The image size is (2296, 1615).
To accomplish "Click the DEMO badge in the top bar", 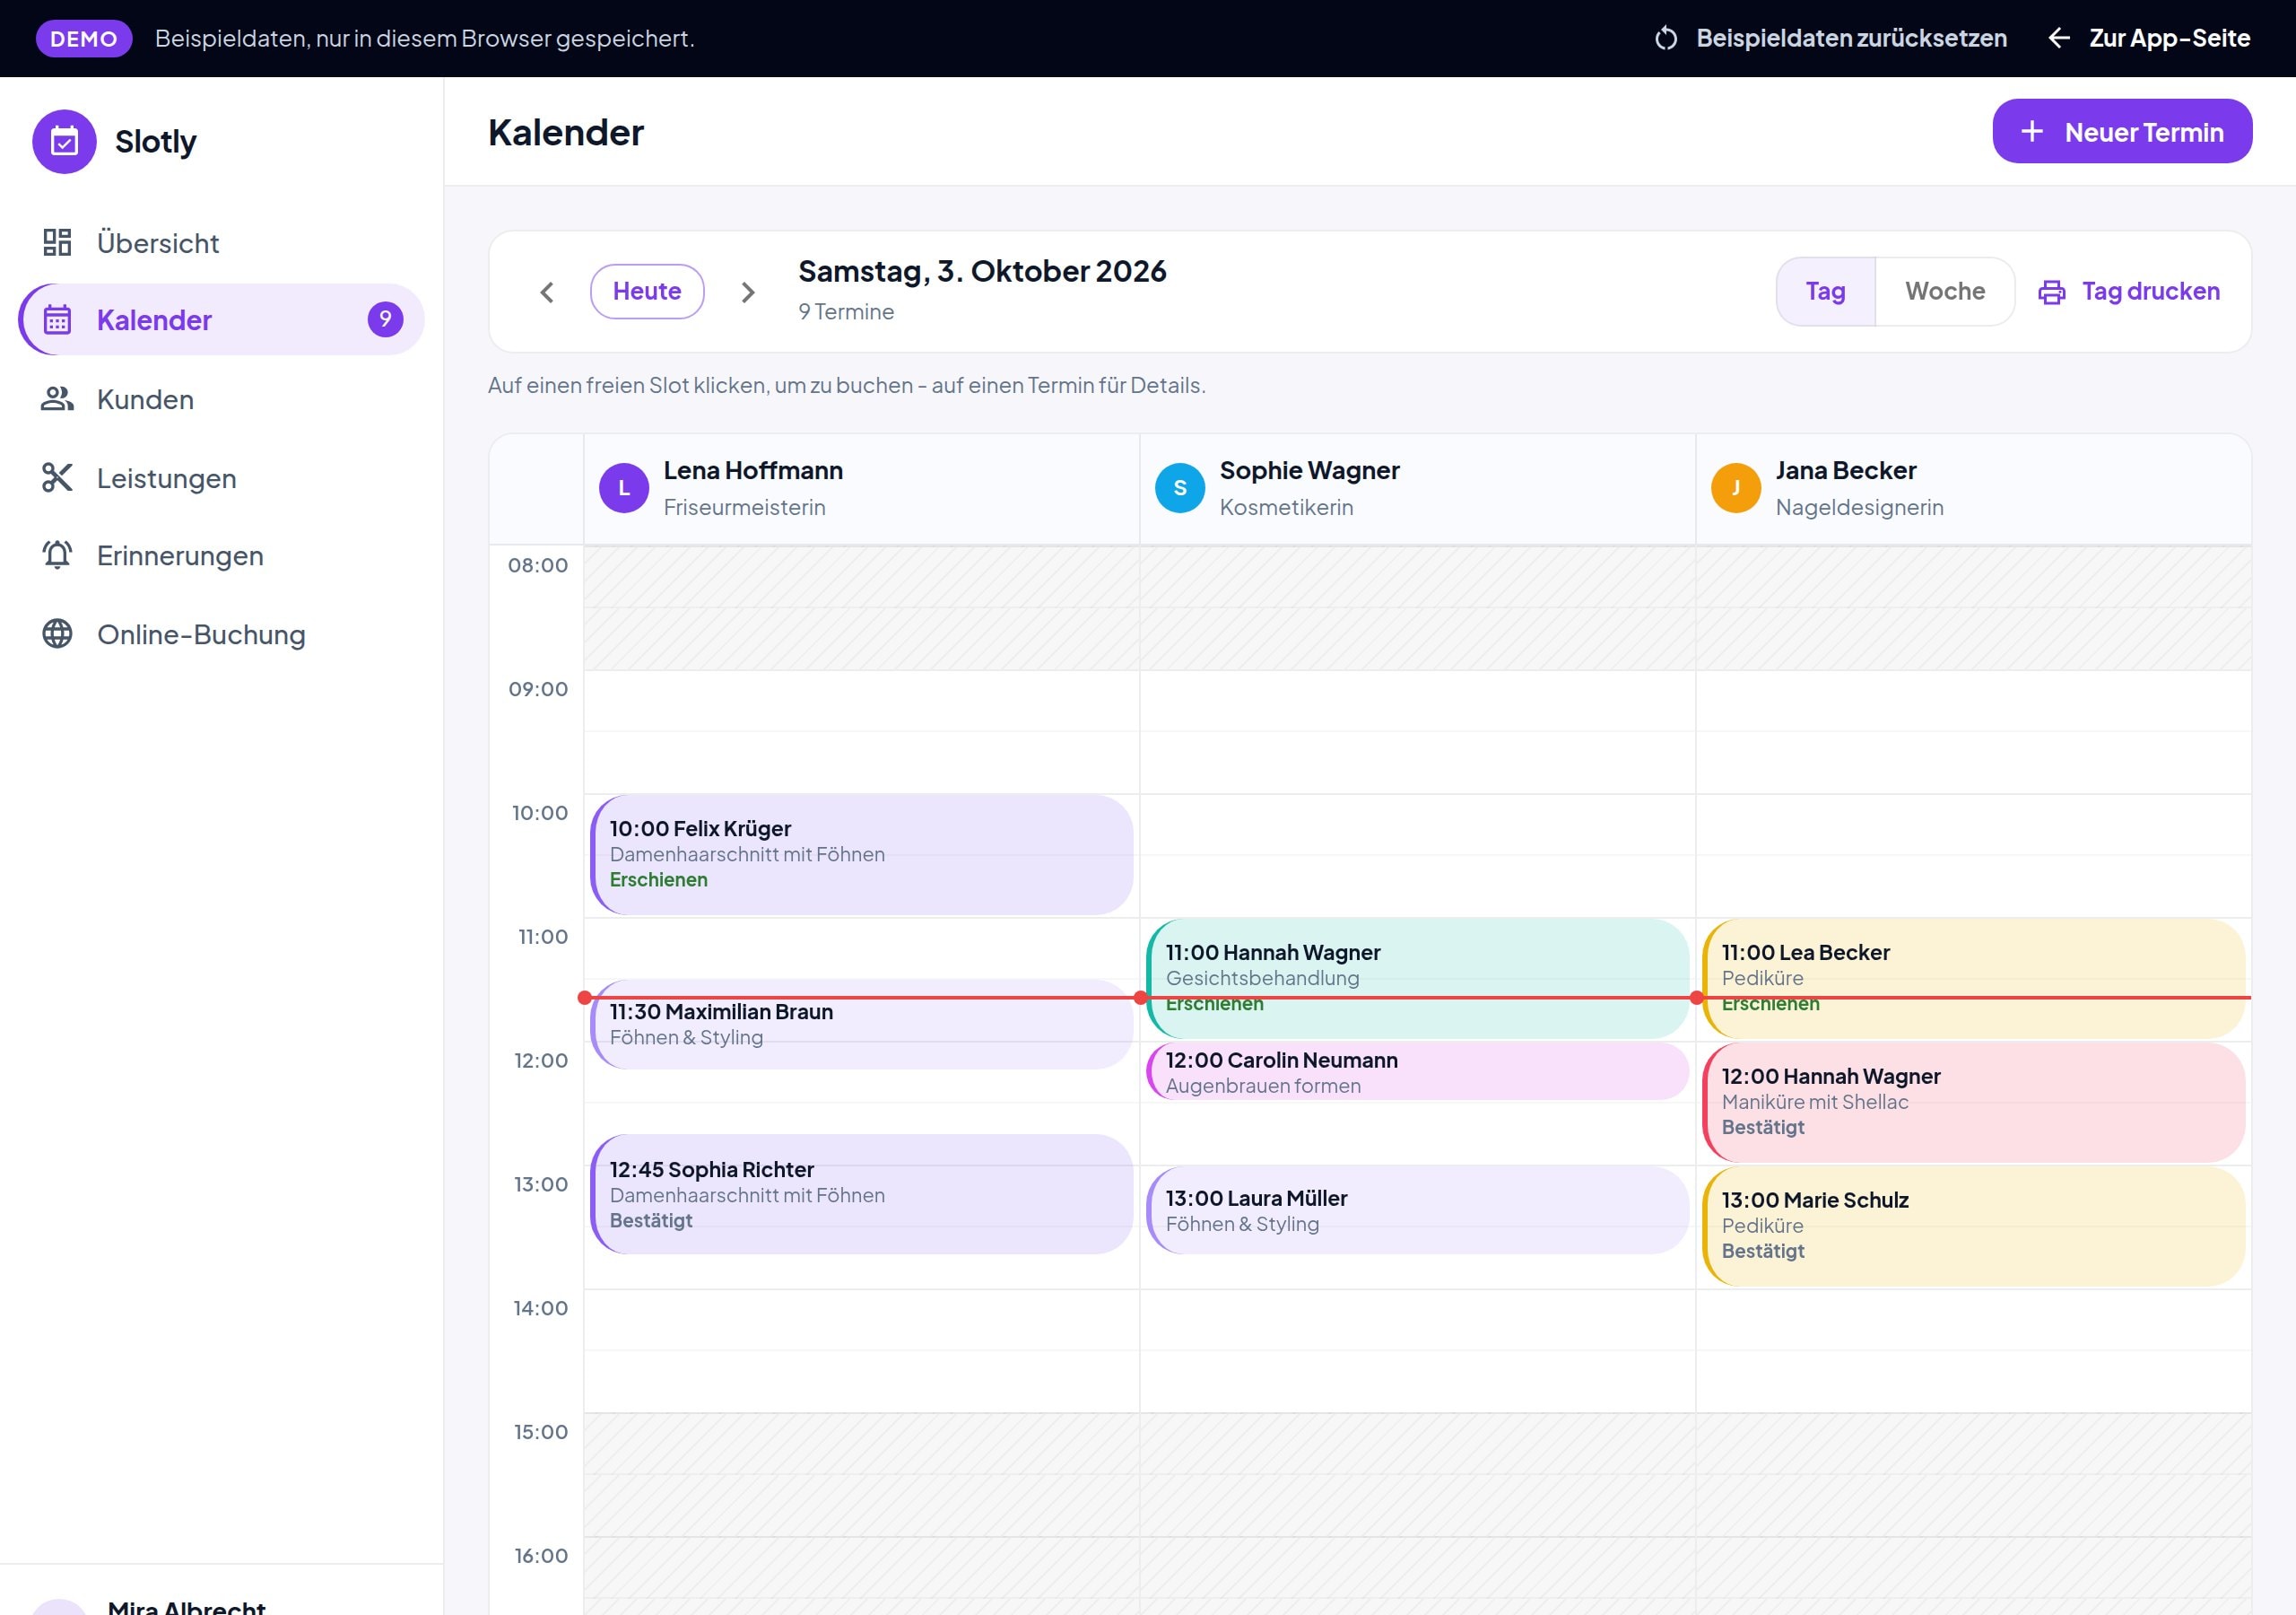I will [84, 38].
